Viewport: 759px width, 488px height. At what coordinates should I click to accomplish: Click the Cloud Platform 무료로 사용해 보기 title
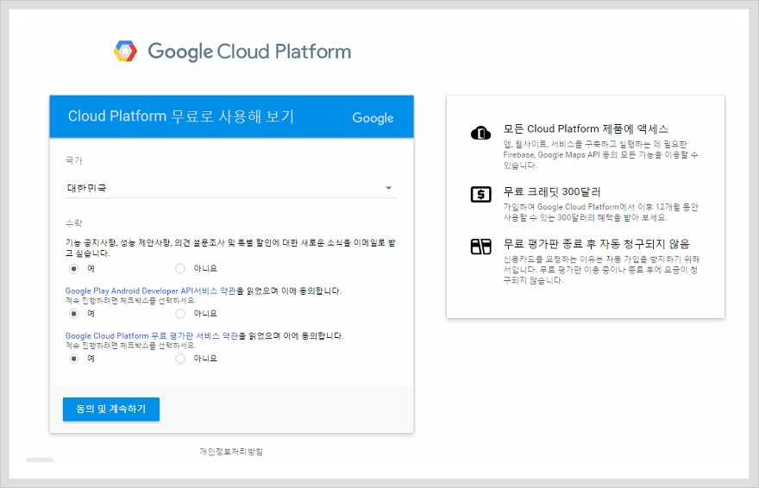point(181,116)
